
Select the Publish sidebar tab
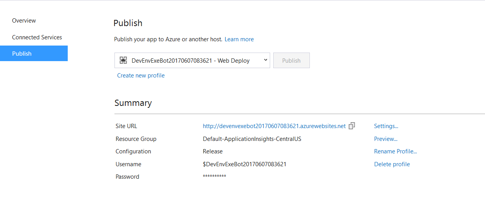pyautogui.click(x=34, y=53)
